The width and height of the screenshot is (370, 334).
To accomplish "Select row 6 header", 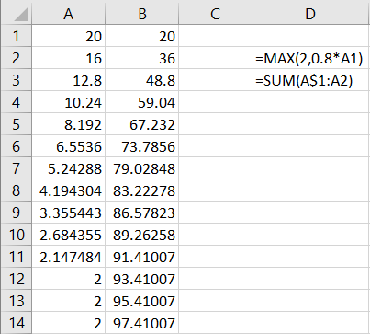I will point(16,146).
